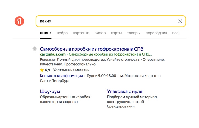The image size is (199, 128).
Task: Click the 'Санкт-Петербург' city text
Action: 55,81
